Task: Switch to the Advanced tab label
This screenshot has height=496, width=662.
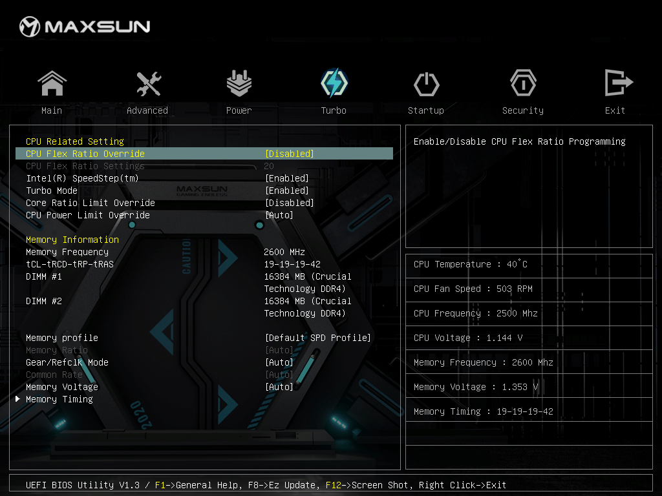Action: [147, 110]
